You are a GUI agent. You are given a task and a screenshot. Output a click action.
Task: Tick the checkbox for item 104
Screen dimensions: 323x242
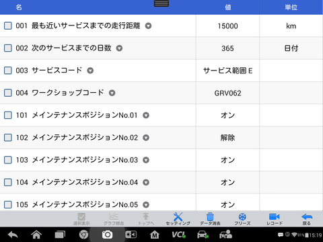[8, 182]
